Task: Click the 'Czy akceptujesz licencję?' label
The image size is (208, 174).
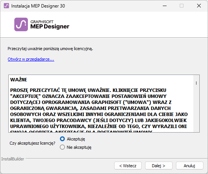Action: coord(32,143)
